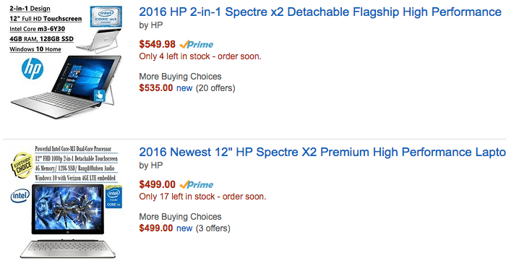The height and width of the screenshot is (279, 506).
Task: Open the 2016 HP 2-in-1 Spectre x2 Detachable listing
Action: click(x=320, y=12)
